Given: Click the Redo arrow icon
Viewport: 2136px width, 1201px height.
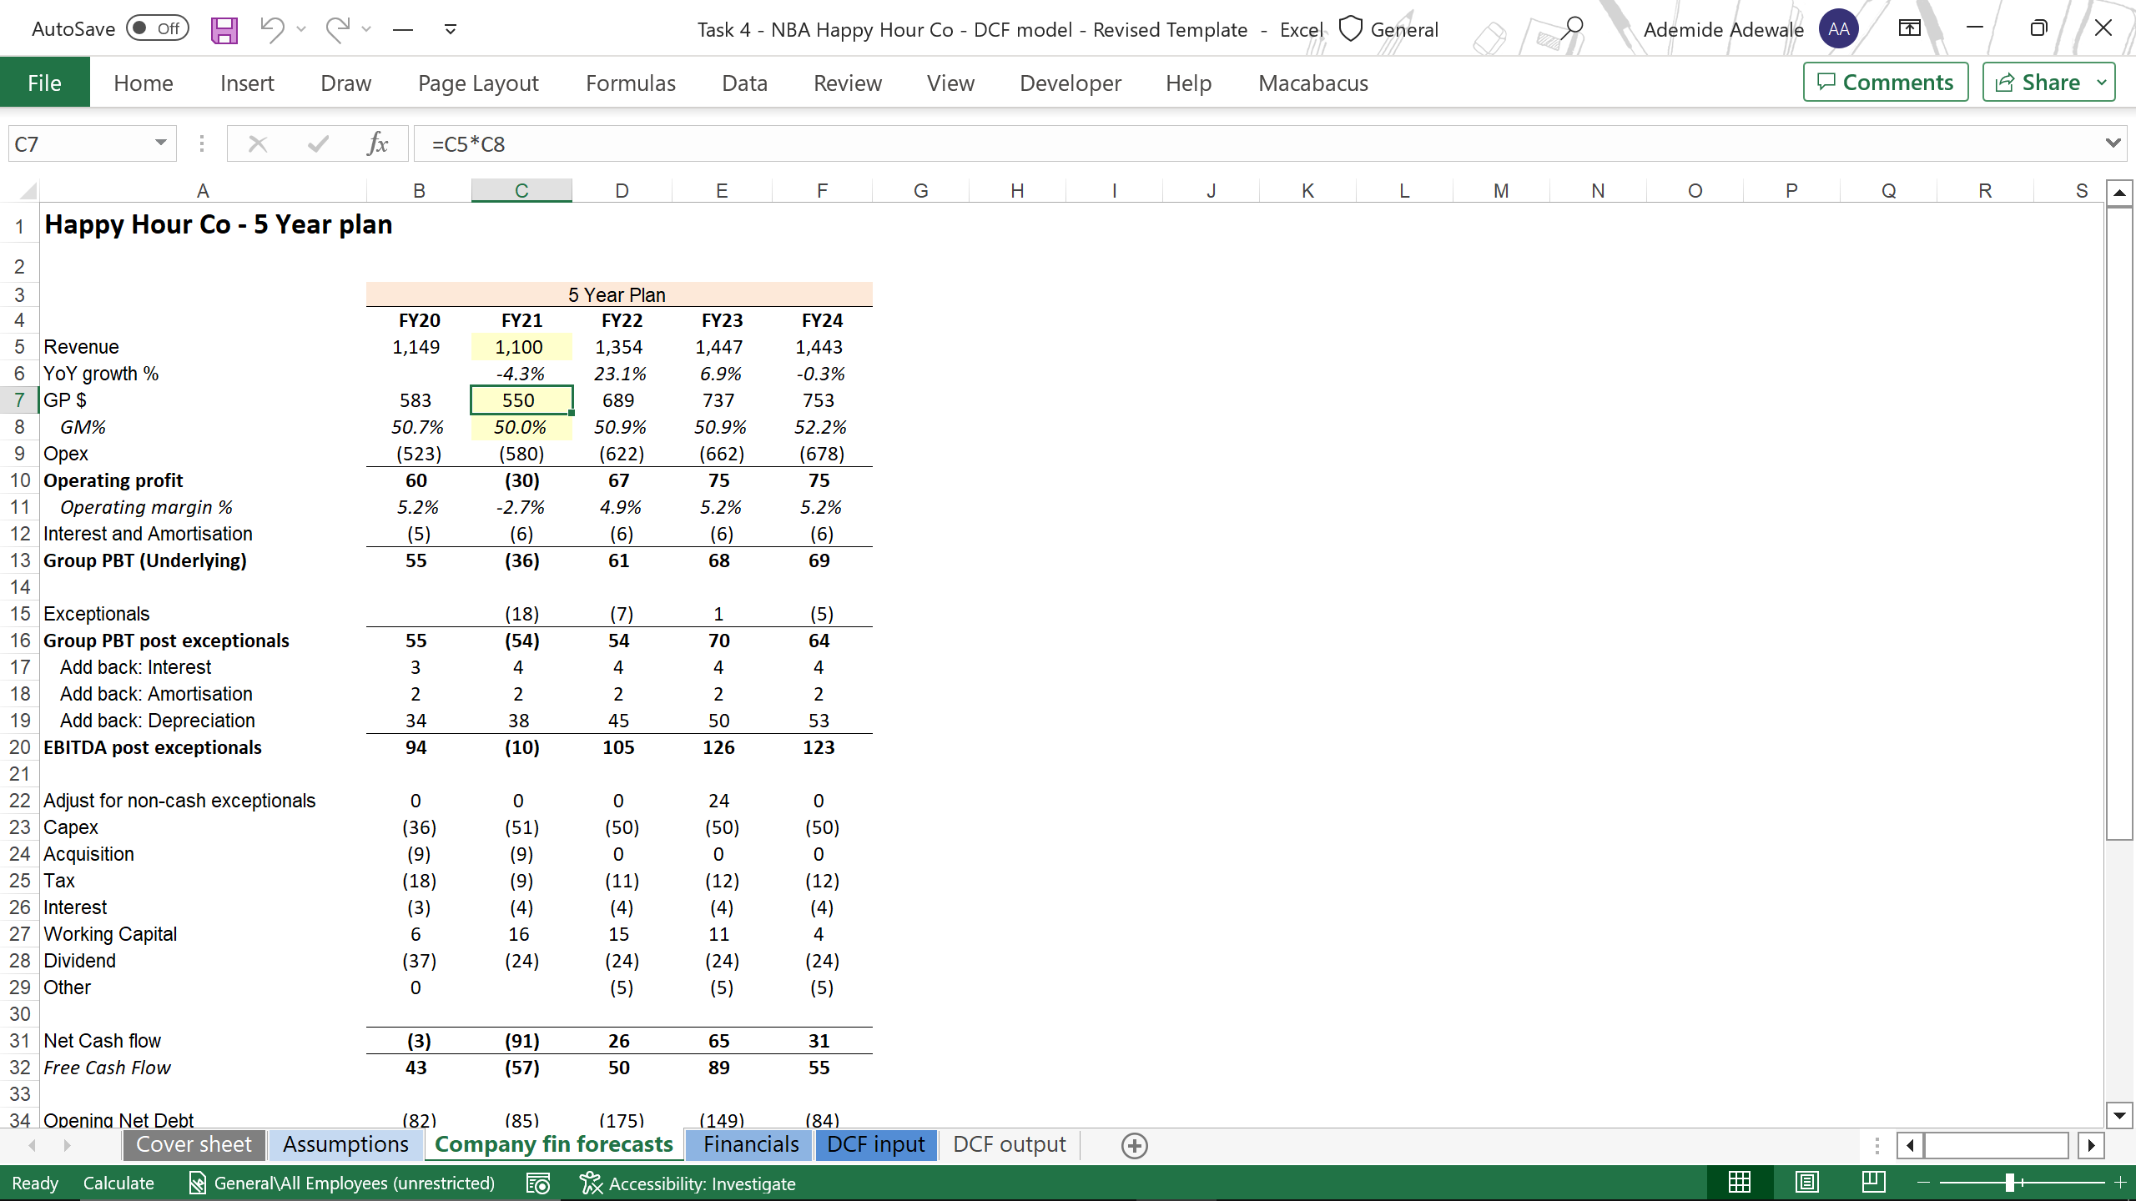Looking at the screenshot, I should tap(337, 30).
